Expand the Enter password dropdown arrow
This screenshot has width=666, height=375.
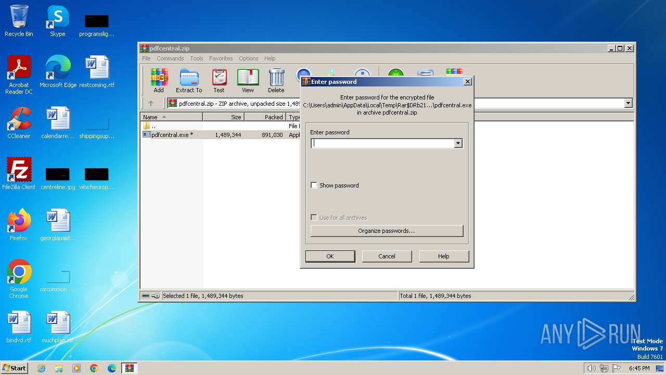(458, 144)
